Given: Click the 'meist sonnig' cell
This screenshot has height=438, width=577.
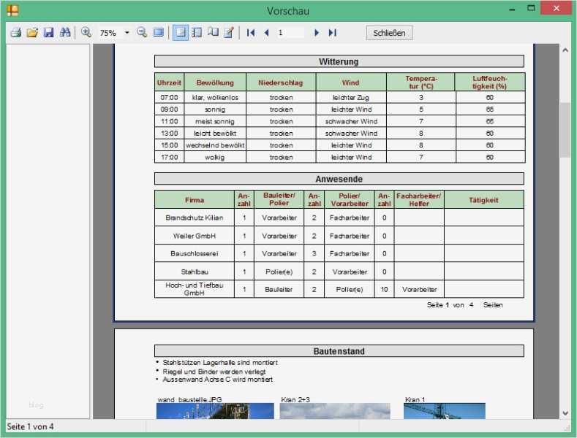Looking at the screenshot, I should 215,121.
